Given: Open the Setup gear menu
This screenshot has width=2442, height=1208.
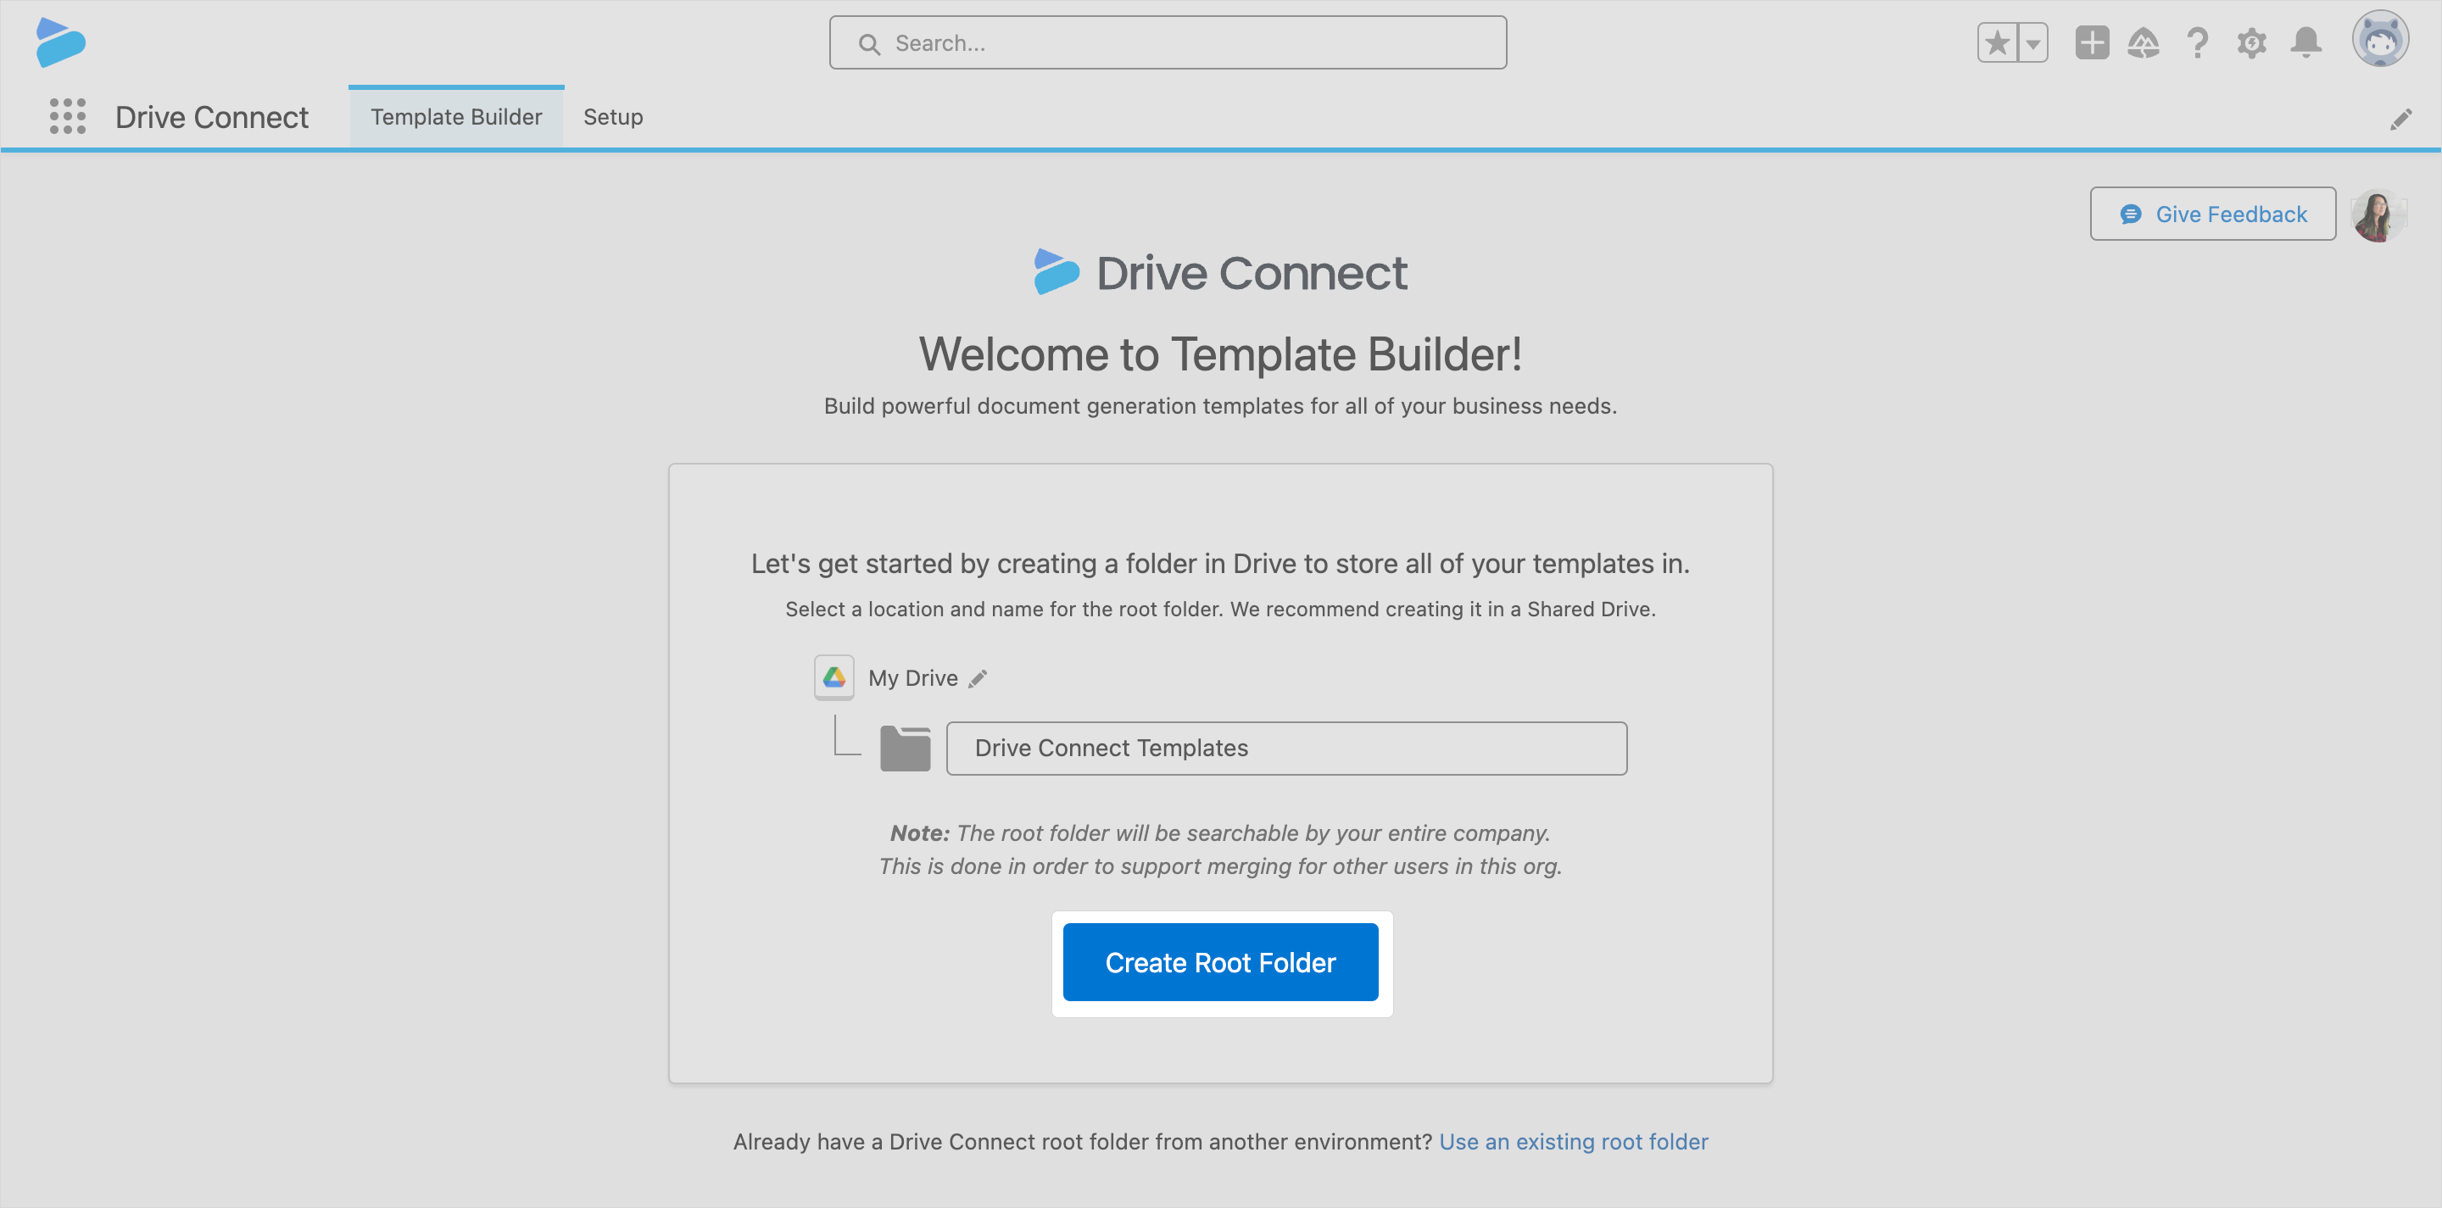Looking at the screenshot, I should [x=2251, y=42].
